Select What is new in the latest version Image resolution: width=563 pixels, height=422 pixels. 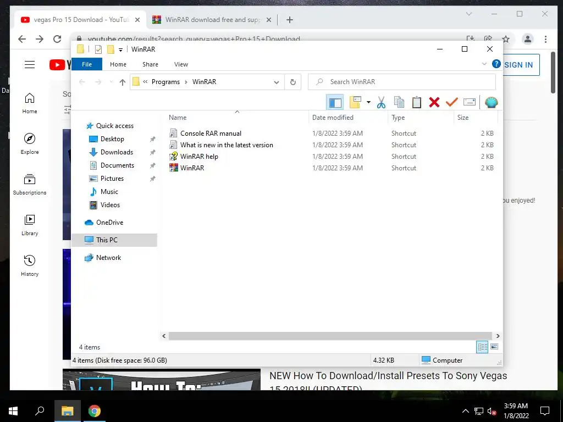point(226,145)
